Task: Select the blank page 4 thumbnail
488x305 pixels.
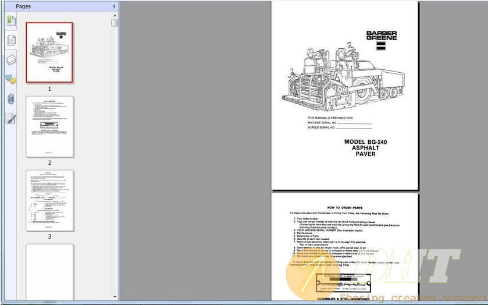Action: [50, 272]
